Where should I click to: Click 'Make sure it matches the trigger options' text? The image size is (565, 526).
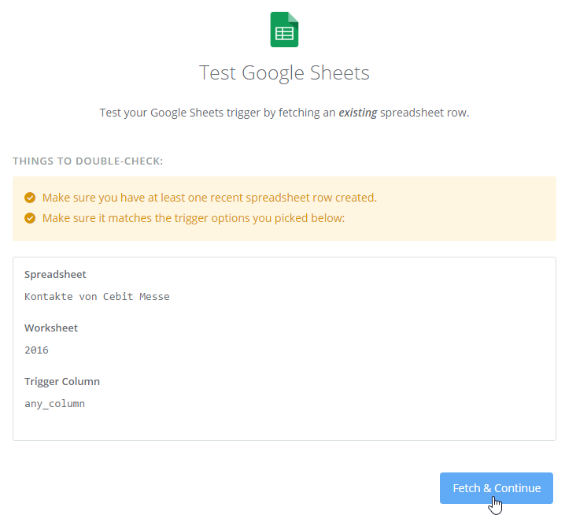194,218
